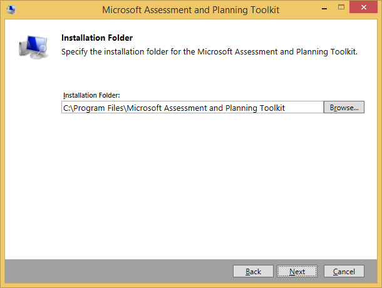The height and width of the screenshot is (288, 382).
Task: Click the blank white area below the path field
Action: [188, 182]
